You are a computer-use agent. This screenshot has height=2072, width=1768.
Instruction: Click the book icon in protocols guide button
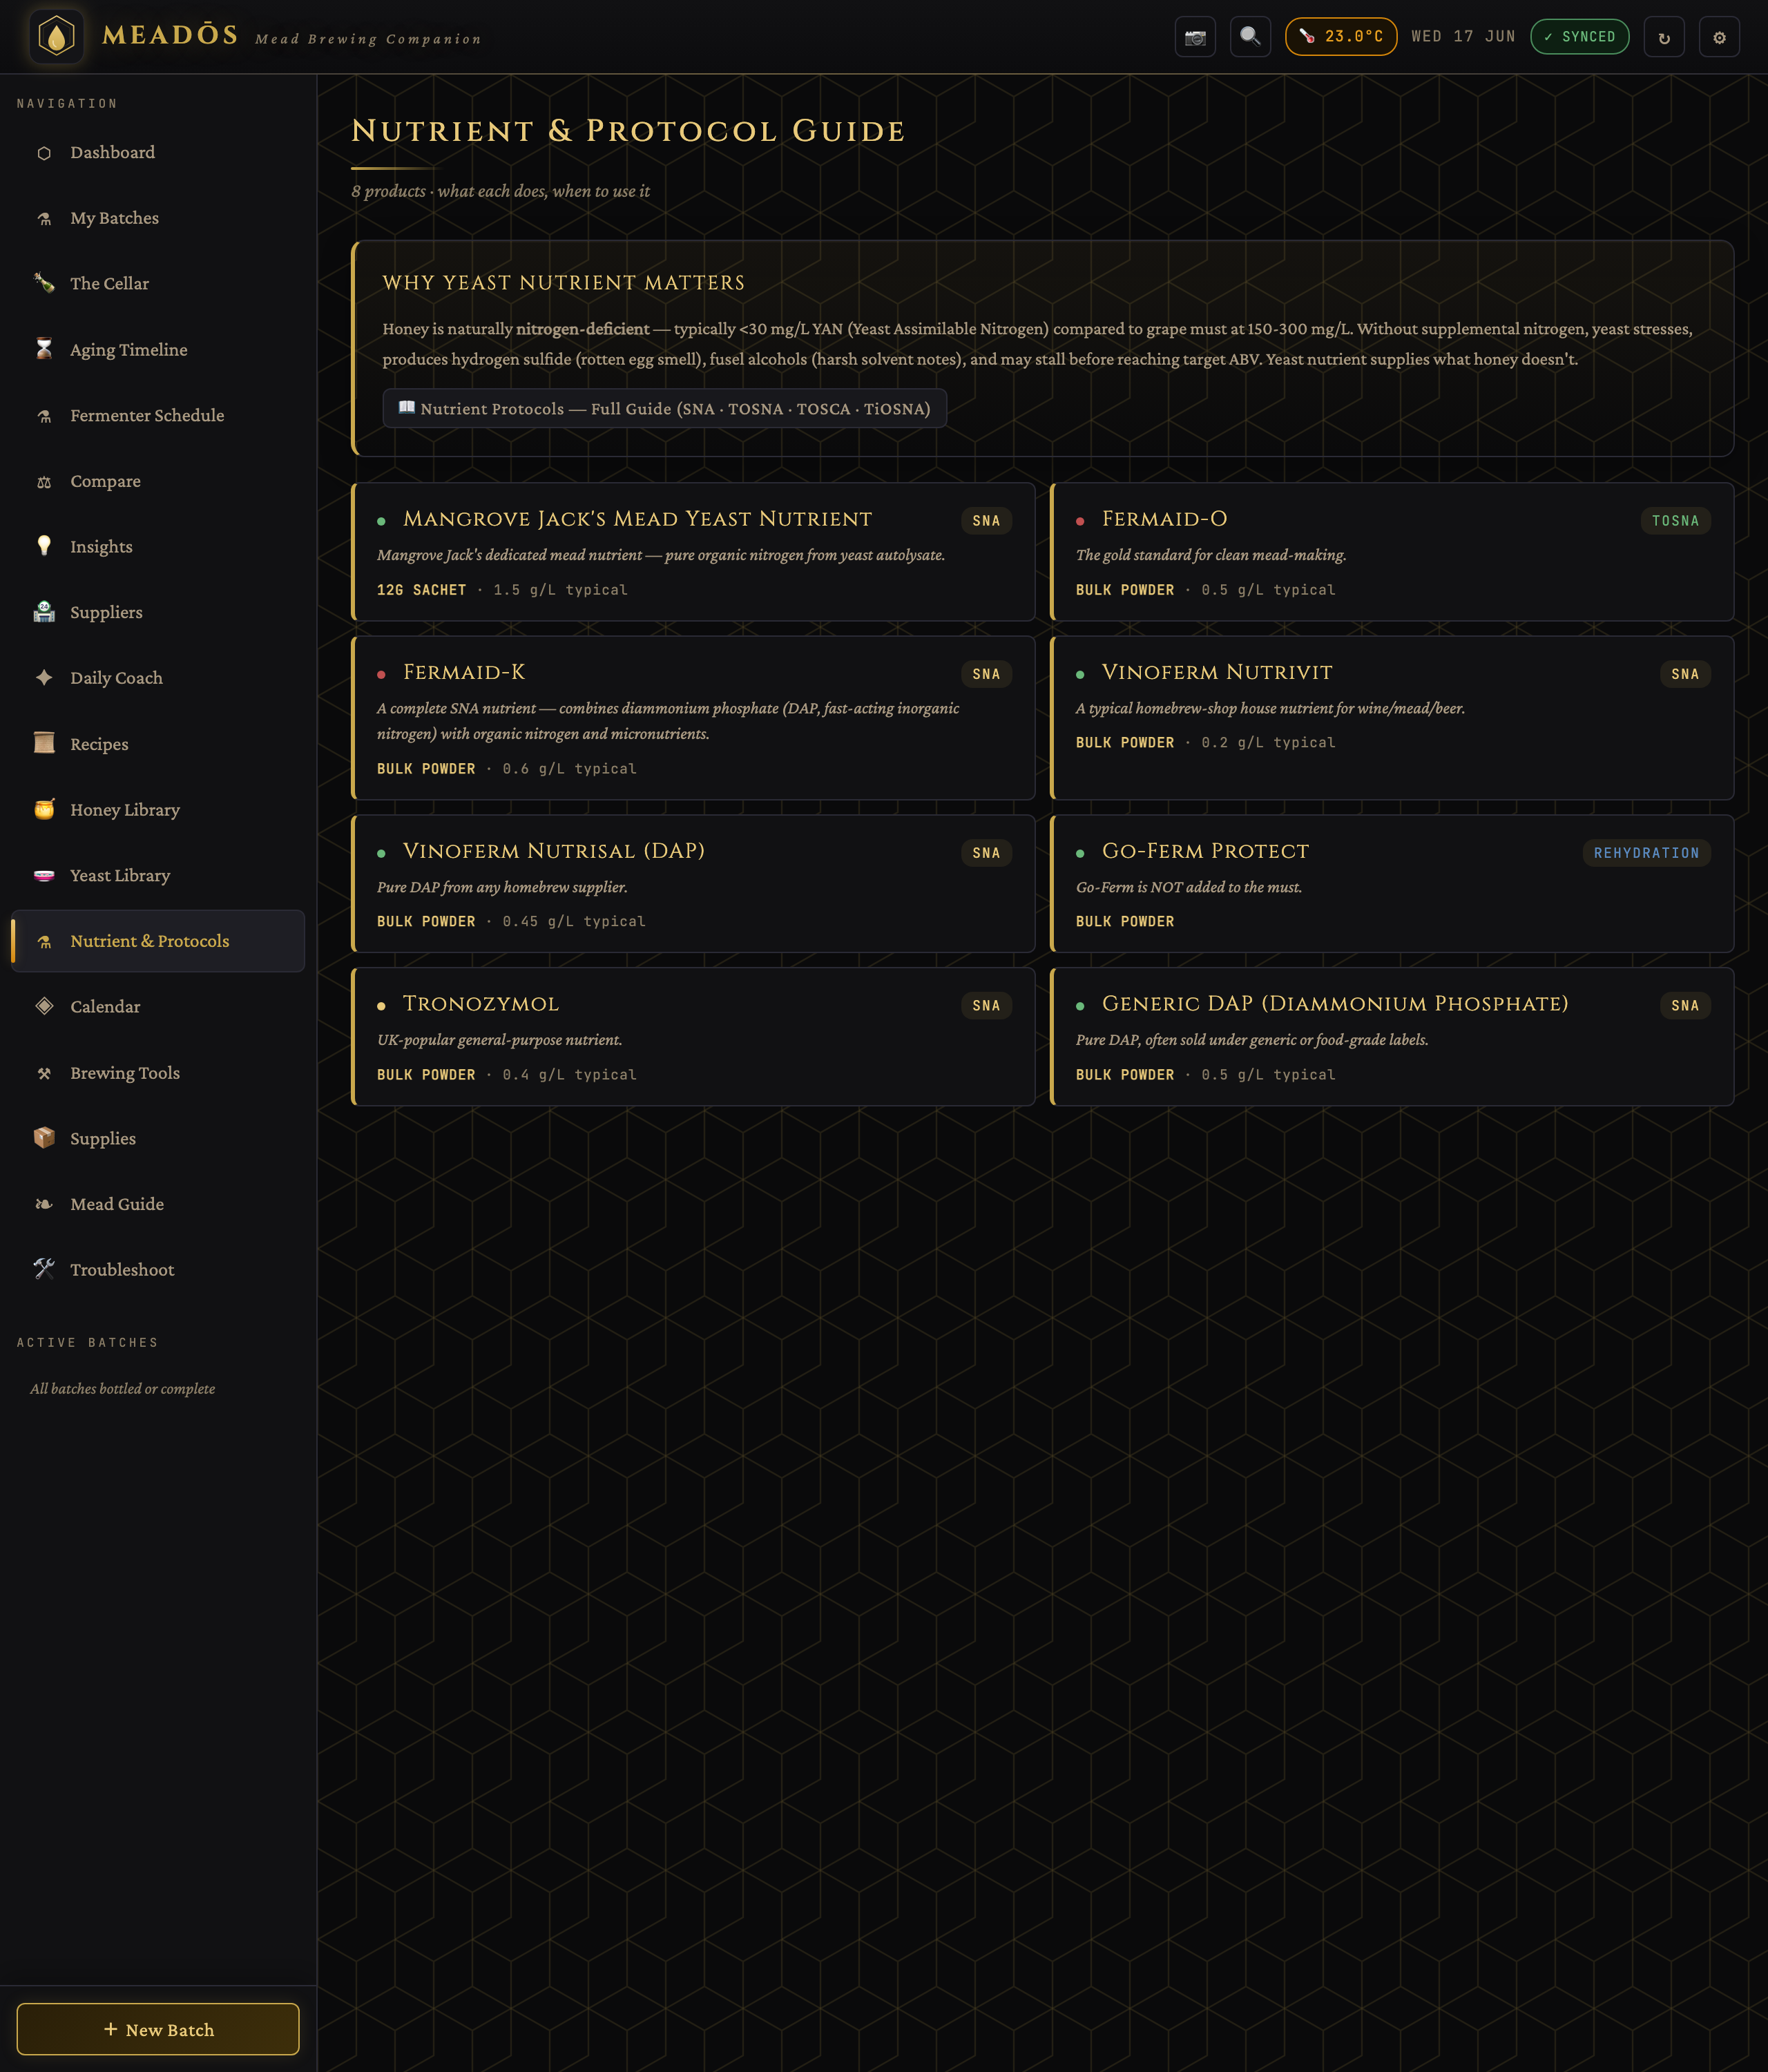point(407,408)
